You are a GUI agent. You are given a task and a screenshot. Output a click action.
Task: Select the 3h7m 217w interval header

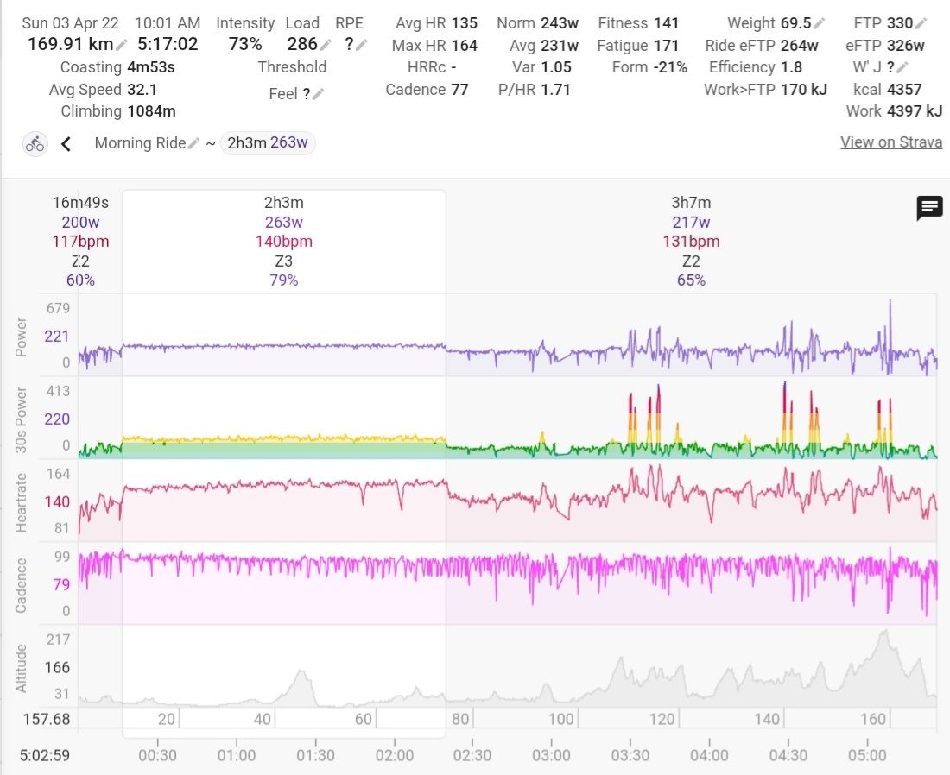(x=691, y=241)
